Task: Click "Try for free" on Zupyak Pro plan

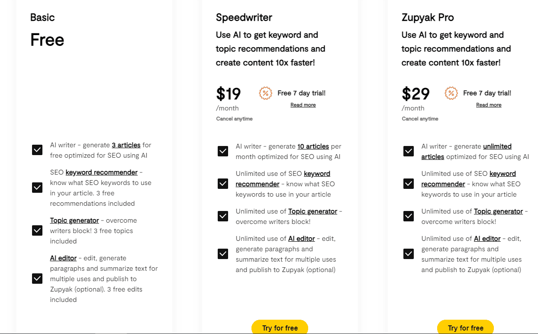Action: click(465, 328)
